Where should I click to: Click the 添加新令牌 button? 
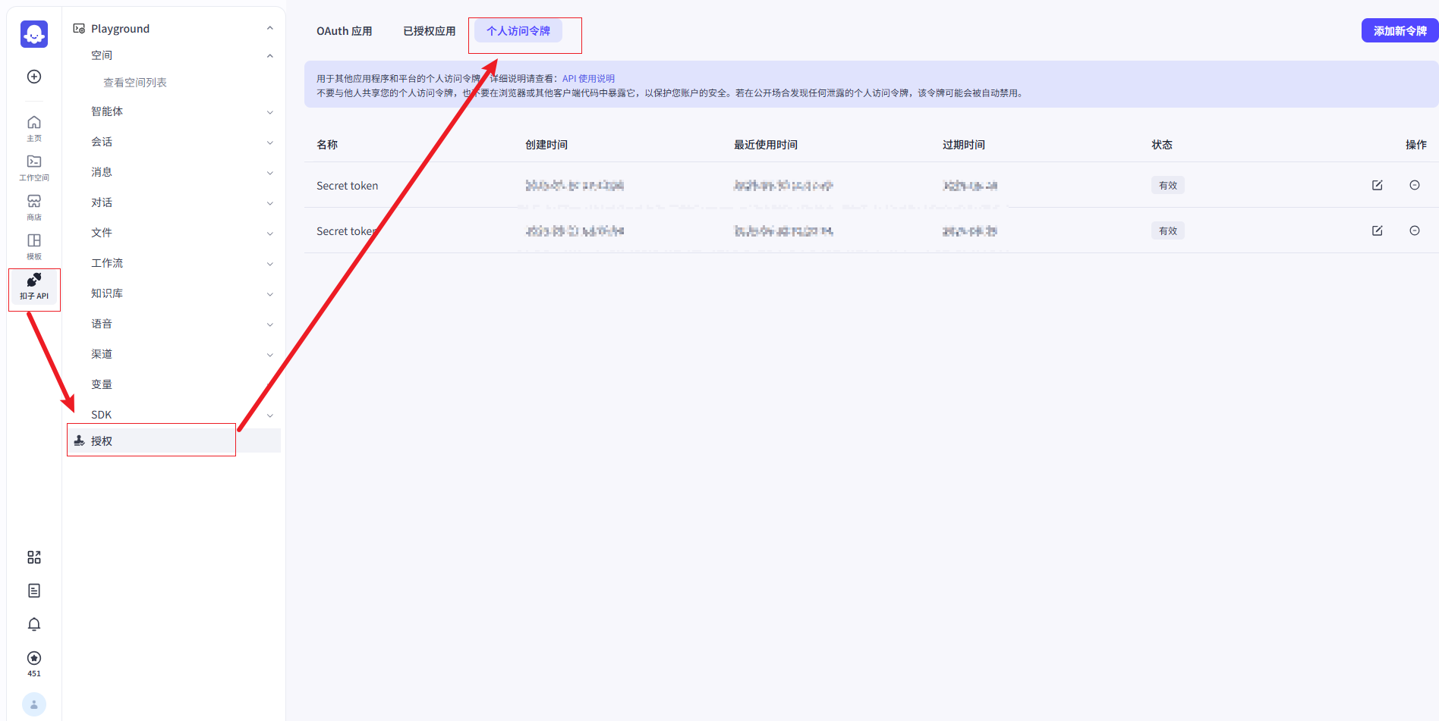(1399, 31)
